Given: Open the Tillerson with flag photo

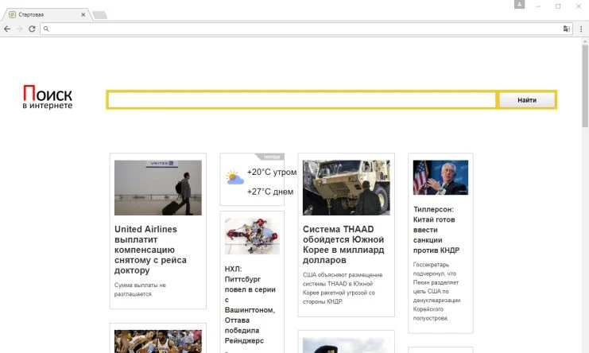Looking at the screenshot, I should click(440, 177).
